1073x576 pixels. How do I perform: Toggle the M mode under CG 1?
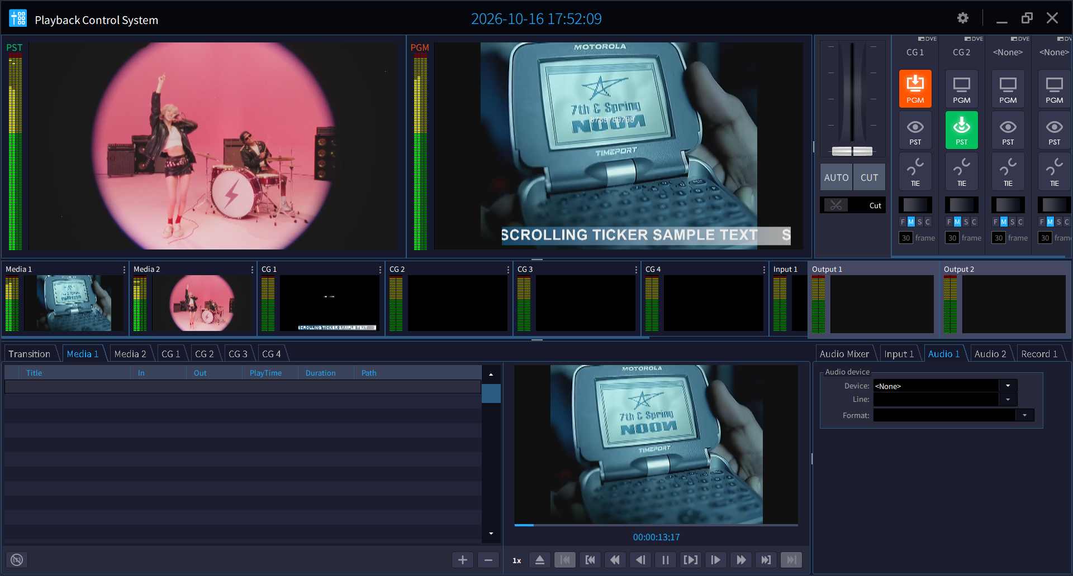pyautogui.click(x=911, y=222)
